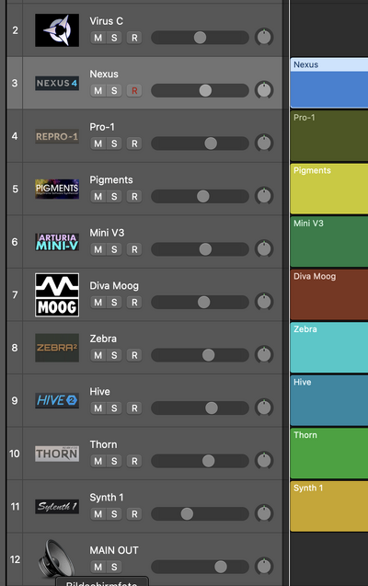Mute the Diva Moog track
The width and height of the screenshot is (368, 586).
click(x=98, y=303)
